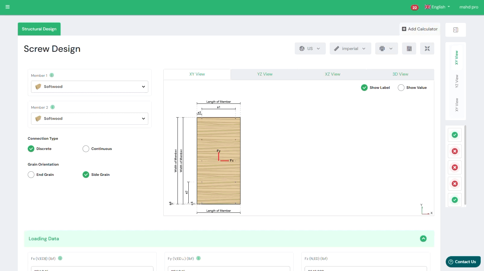The image size is (484, 271).
Task: Open the notifications badge showing 22
Action: pyautogui.click(x=415, y=8)
